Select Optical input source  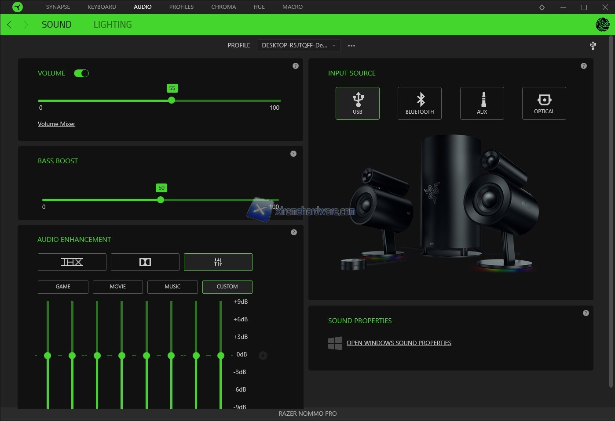pyautogui.click(x=544, y=103)
